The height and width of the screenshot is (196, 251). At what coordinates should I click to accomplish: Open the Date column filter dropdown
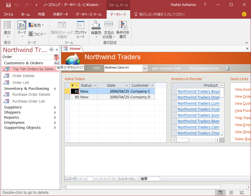127,86
